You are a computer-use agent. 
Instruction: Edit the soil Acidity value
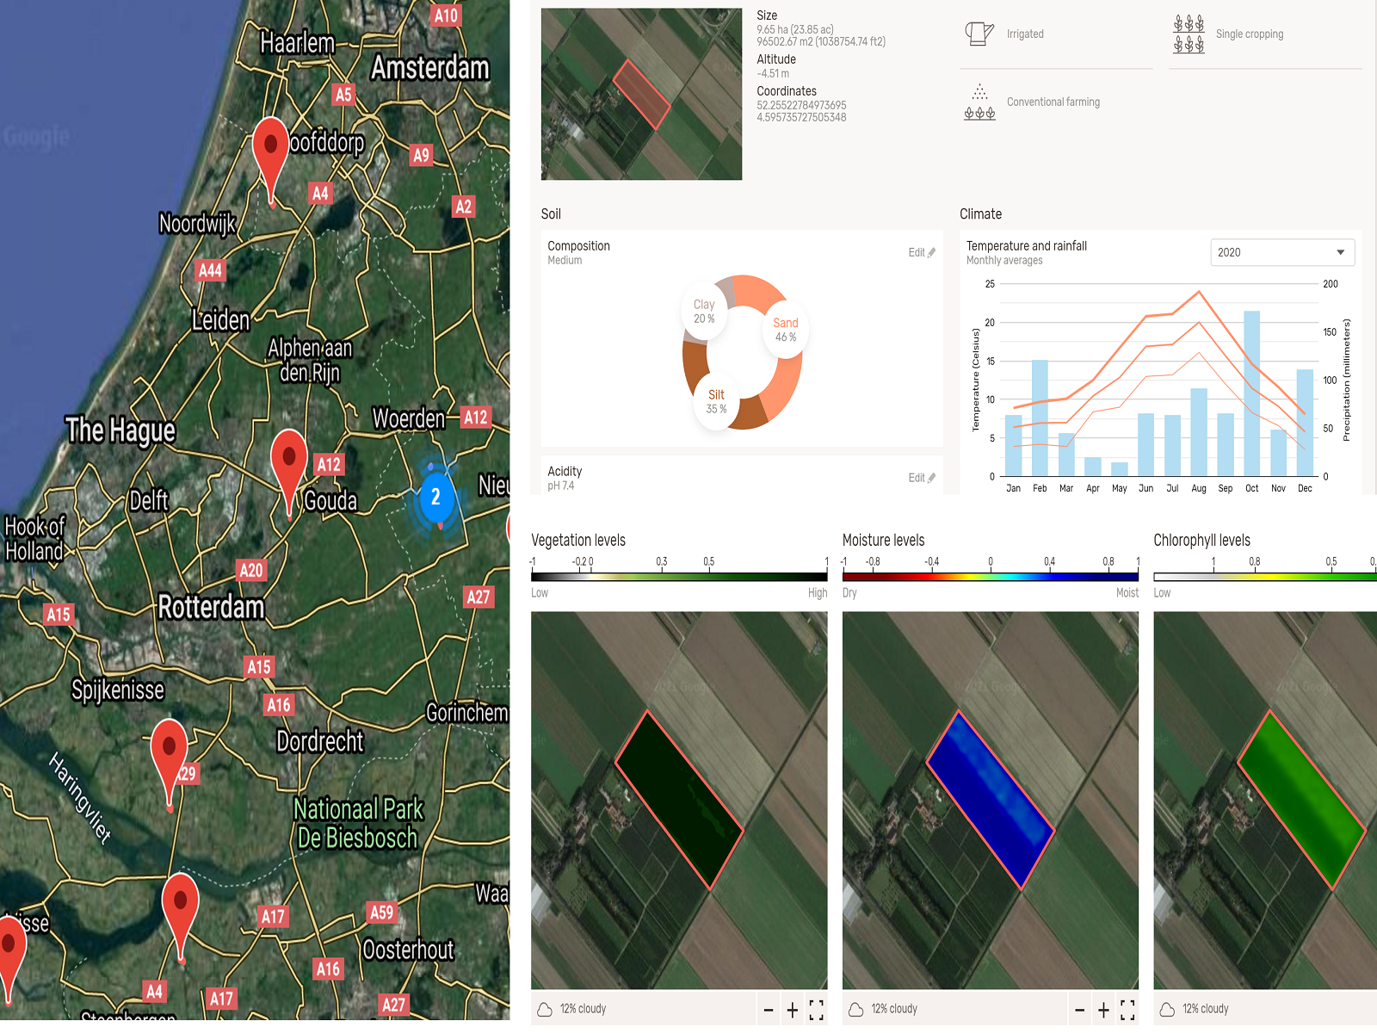(922, 478)
